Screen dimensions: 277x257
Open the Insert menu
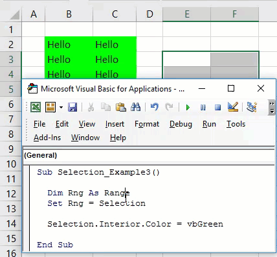click(x=115, y=124)
